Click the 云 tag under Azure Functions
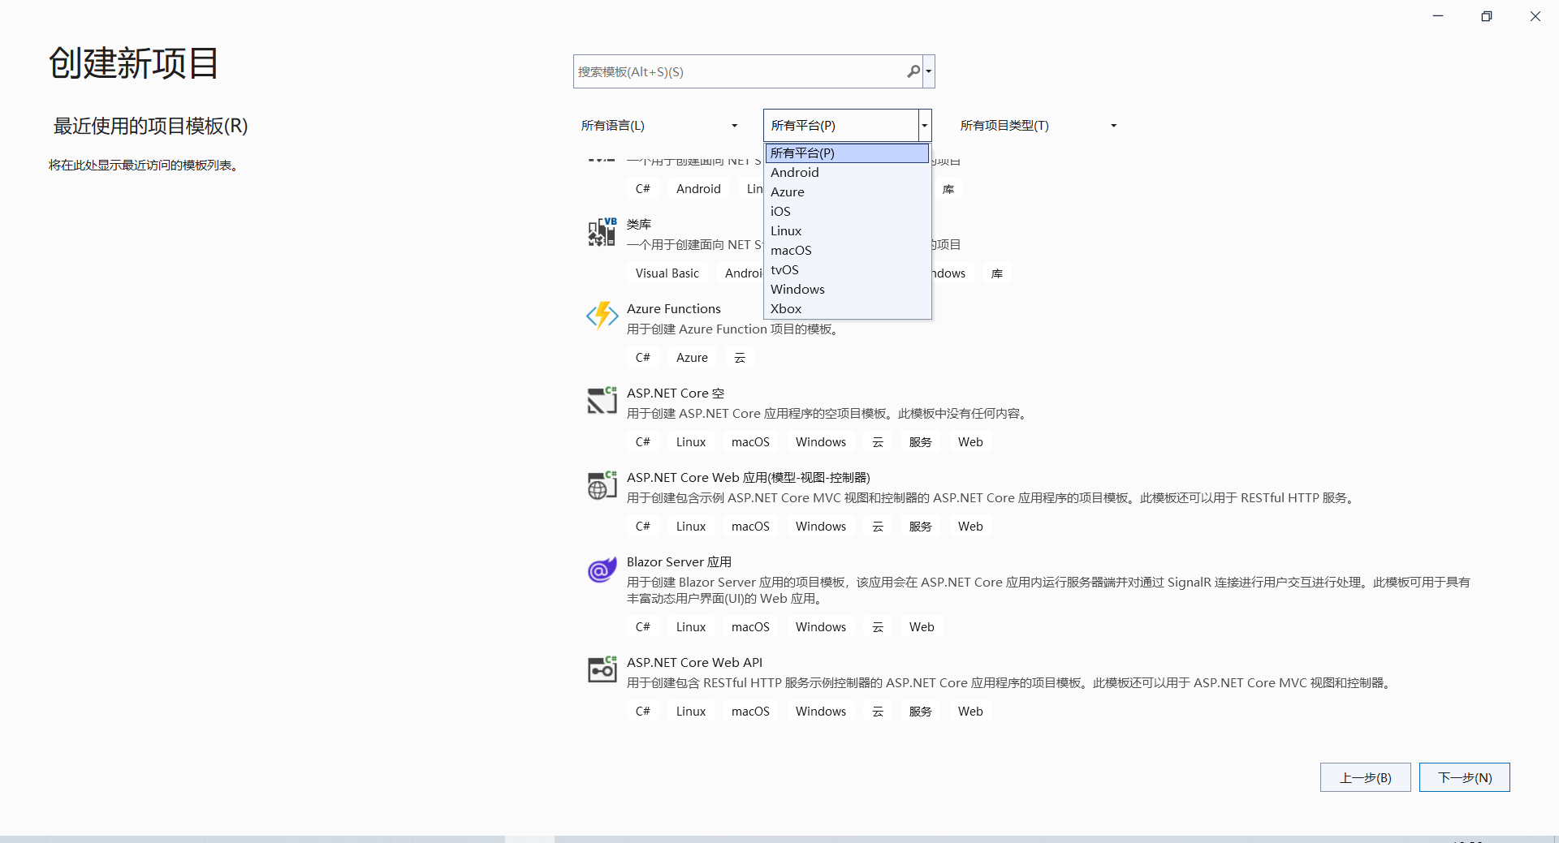This screenshot has width=1559, height=843. click(740, 358)
